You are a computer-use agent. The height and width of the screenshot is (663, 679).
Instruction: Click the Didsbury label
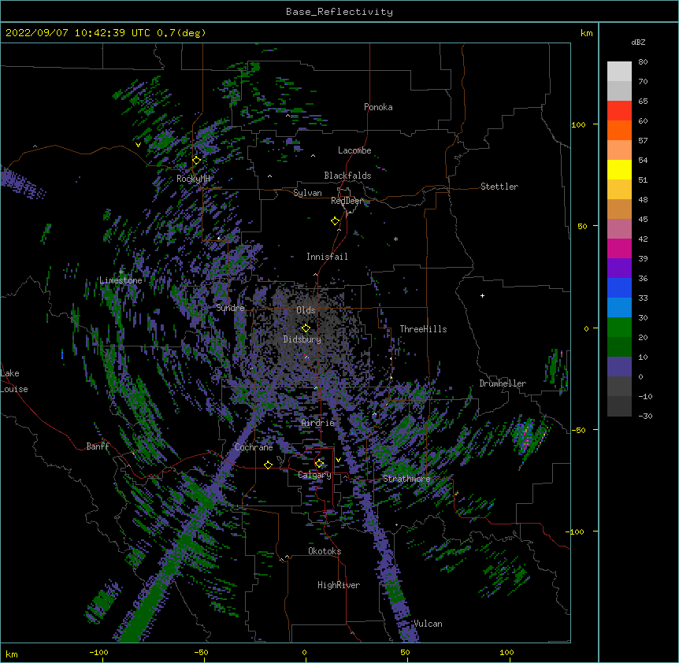(302, 339)
